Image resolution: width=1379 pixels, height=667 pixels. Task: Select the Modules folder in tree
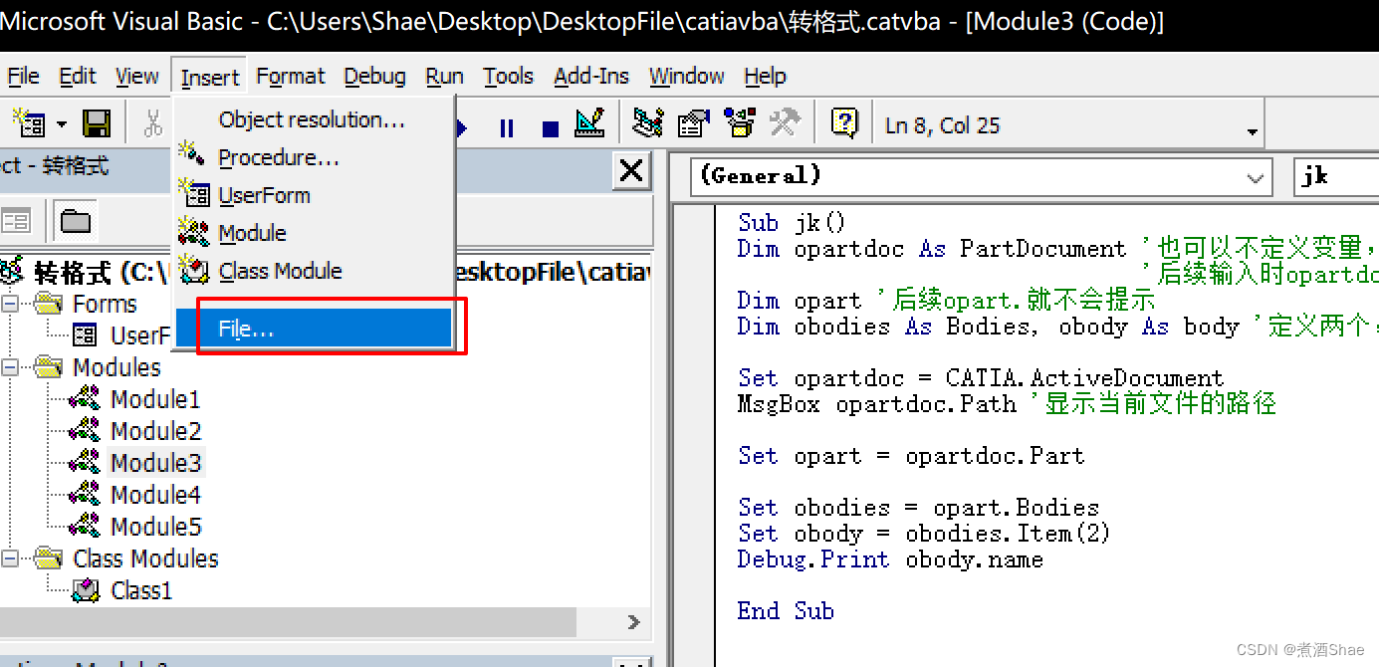pos(116,367)
